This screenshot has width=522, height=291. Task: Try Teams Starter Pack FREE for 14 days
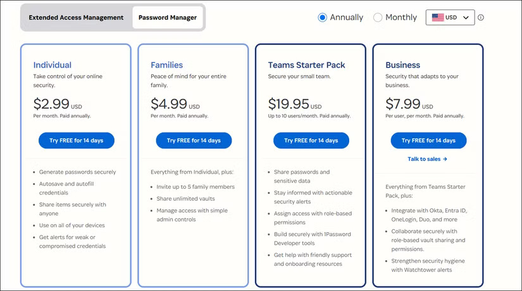pos(311,140)
